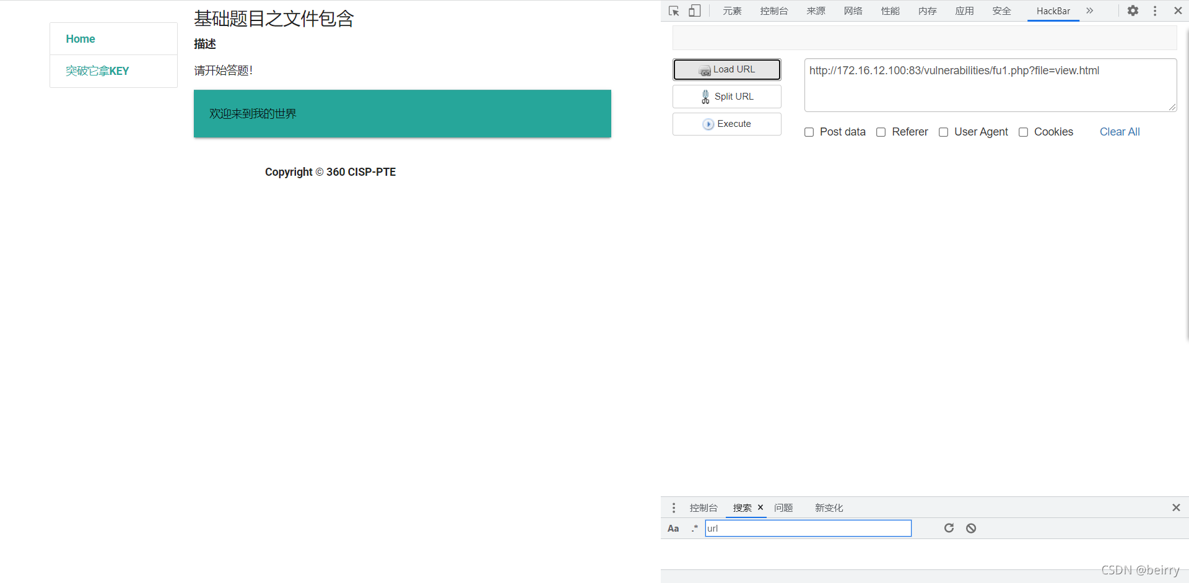Focus the drawer search input field
1189x583 pixels.
[x=808, y=529]
